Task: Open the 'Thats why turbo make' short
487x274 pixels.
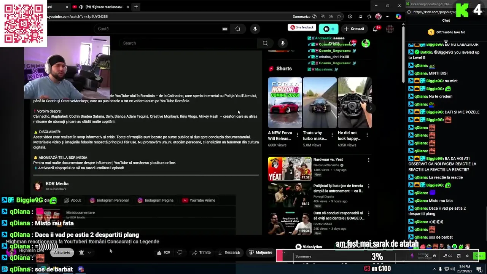Action: [320, 103]
